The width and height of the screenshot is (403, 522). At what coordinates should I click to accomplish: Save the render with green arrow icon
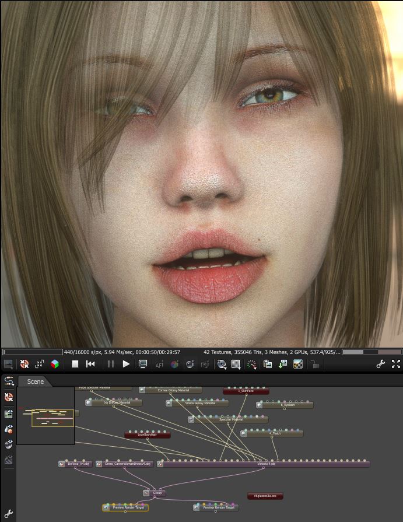[x=283, y=364]
